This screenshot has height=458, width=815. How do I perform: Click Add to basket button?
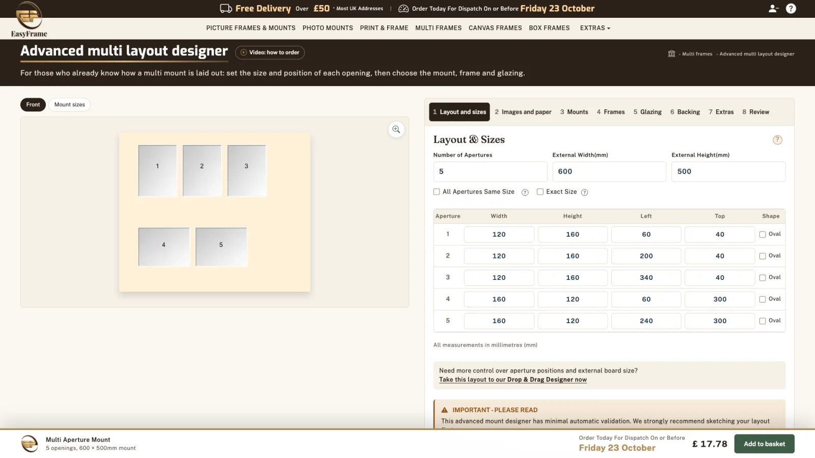[x=764, y=444]
